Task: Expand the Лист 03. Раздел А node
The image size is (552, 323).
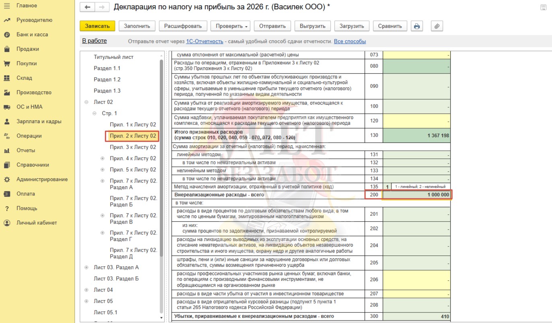Action: coord(87,267)
